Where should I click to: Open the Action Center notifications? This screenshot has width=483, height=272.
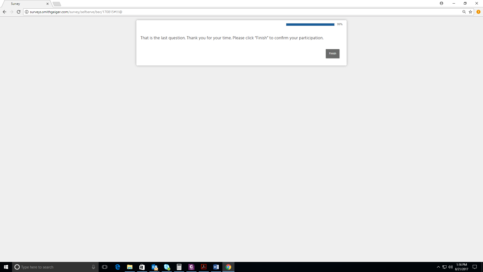click(475, 267)
